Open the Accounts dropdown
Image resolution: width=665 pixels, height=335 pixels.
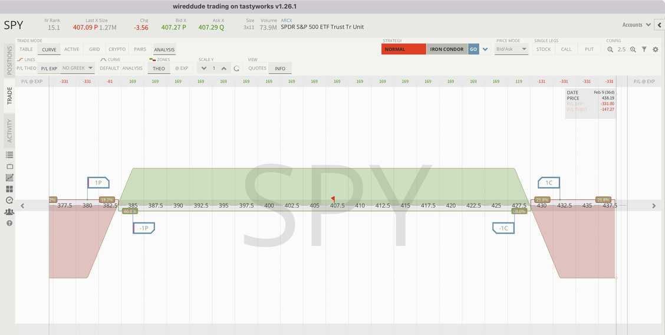tap(636, 25)
